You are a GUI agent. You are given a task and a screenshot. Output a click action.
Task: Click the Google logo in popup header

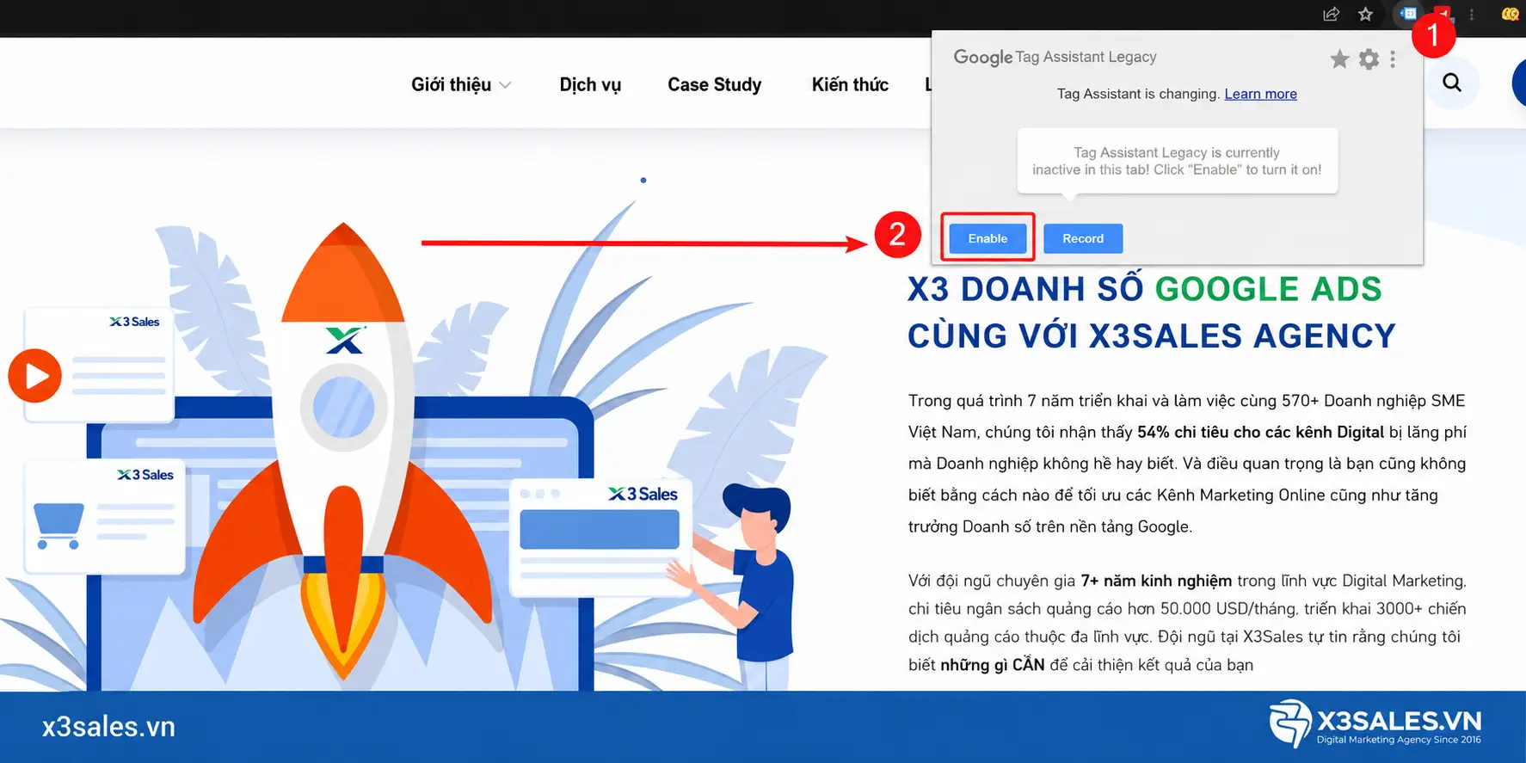coord(983,58)
